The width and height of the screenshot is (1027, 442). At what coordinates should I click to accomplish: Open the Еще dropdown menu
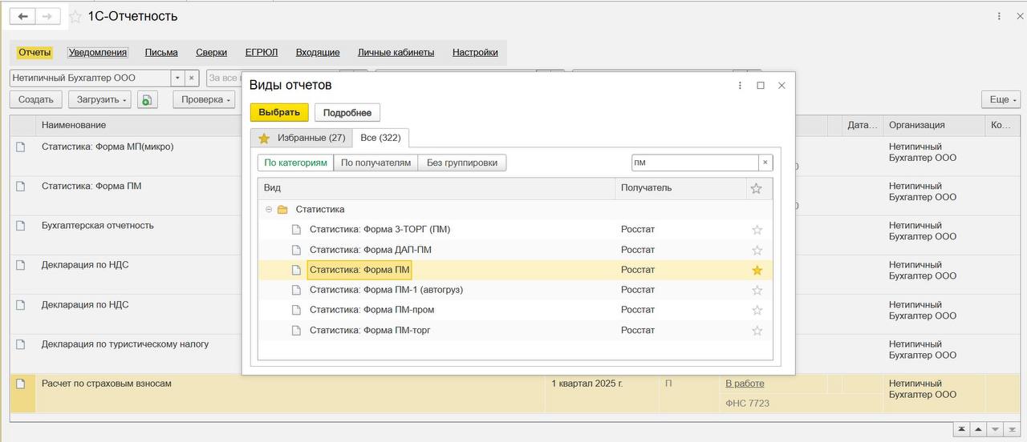(x=1001, y=99)
